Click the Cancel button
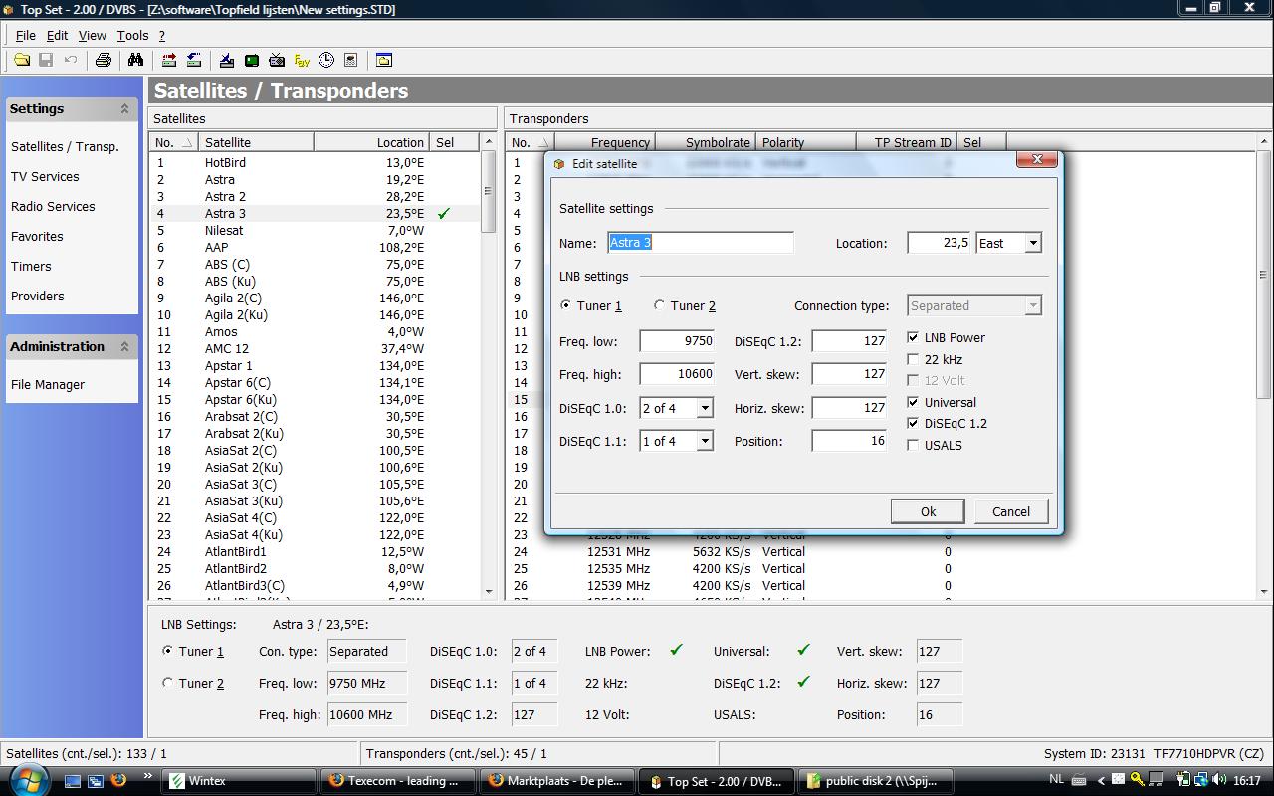 click(1010, 511)
